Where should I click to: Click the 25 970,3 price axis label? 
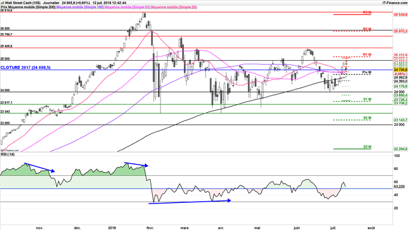click(400, 31)
